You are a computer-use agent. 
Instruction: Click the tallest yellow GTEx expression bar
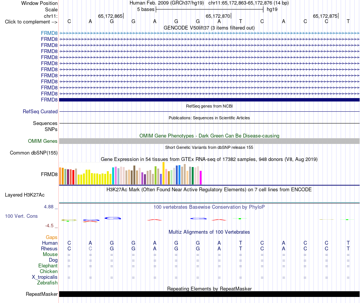(163, 173)
